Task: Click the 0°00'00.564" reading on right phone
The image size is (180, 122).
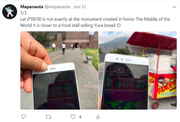Action: [132, 80]
